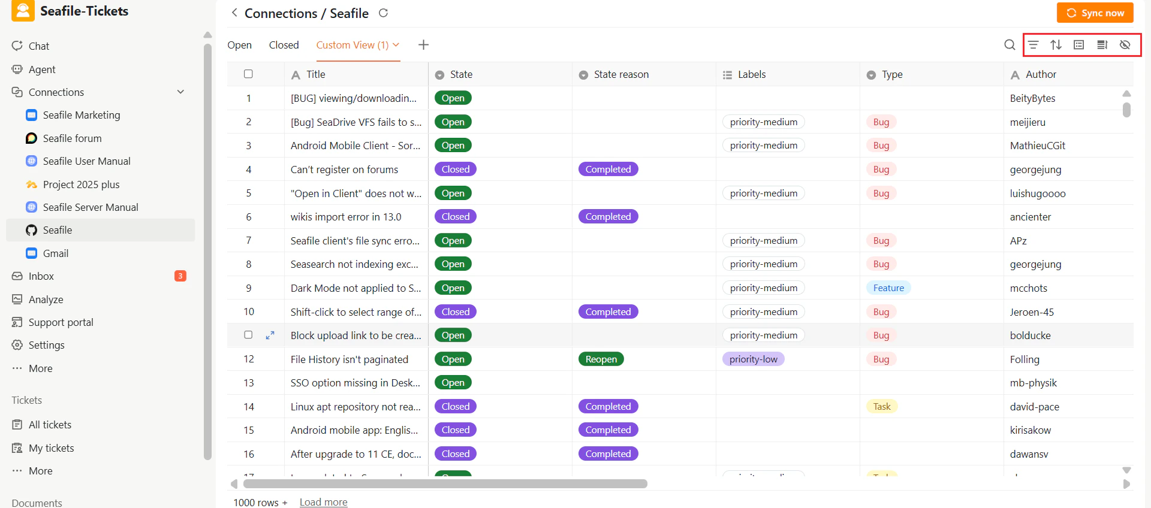Screen dimensions: 1151x508
Task: Click author "BeityBytes"
Action: 1032,98
